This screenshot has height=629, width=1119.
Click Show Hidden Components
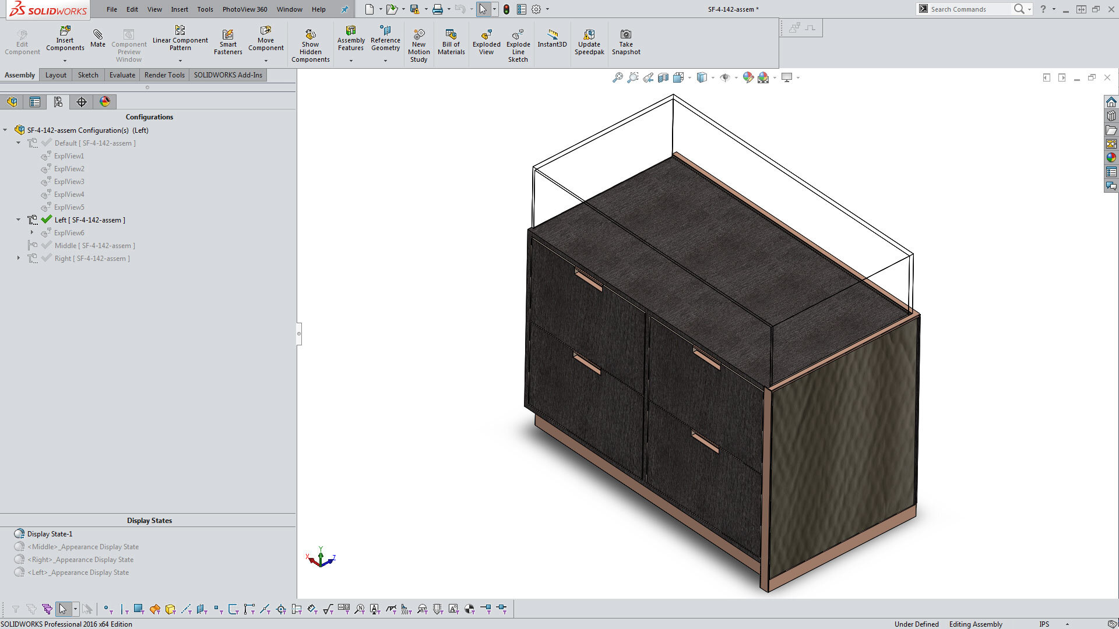click(310, 45)
